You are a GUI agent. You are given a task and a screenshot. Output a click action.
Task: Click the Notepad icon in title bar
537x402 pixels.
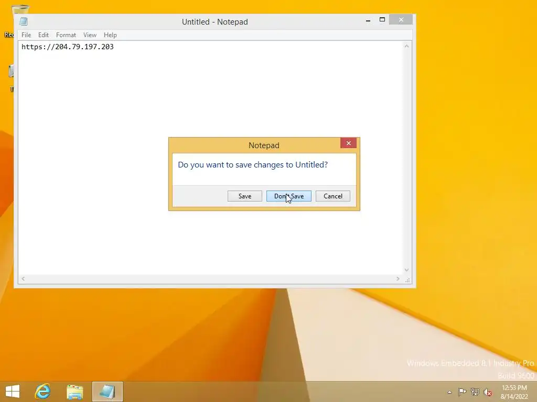point(23,21)
